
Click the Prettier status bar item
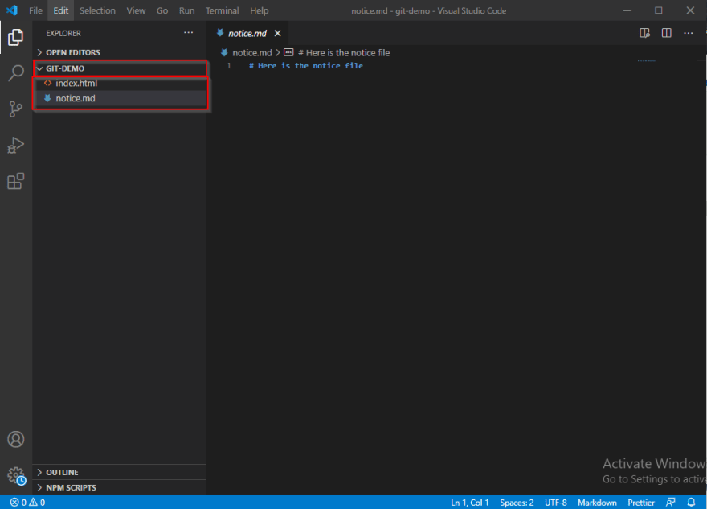click(641, 503)
